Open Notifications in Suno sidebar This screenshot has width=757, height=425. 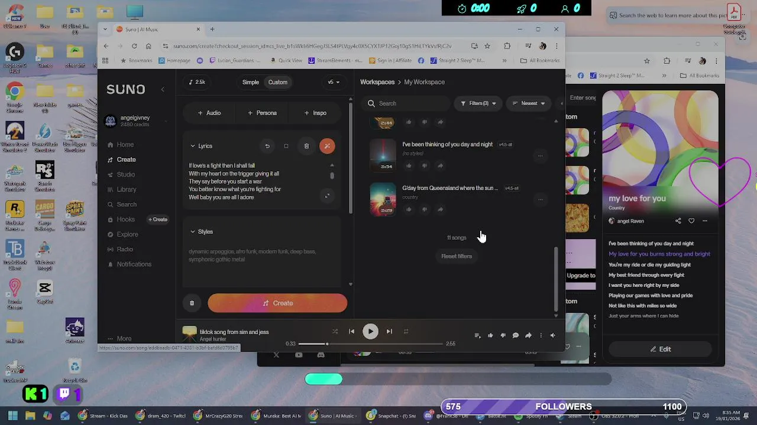pos(130,264)
